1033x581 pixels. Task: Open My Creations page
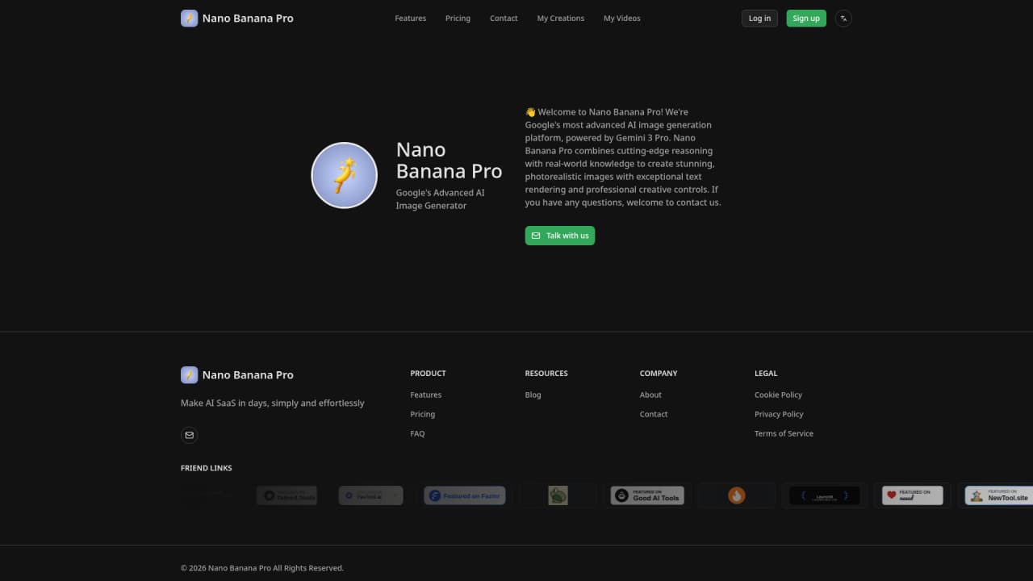pyautogui.click(x=561, y=18)
